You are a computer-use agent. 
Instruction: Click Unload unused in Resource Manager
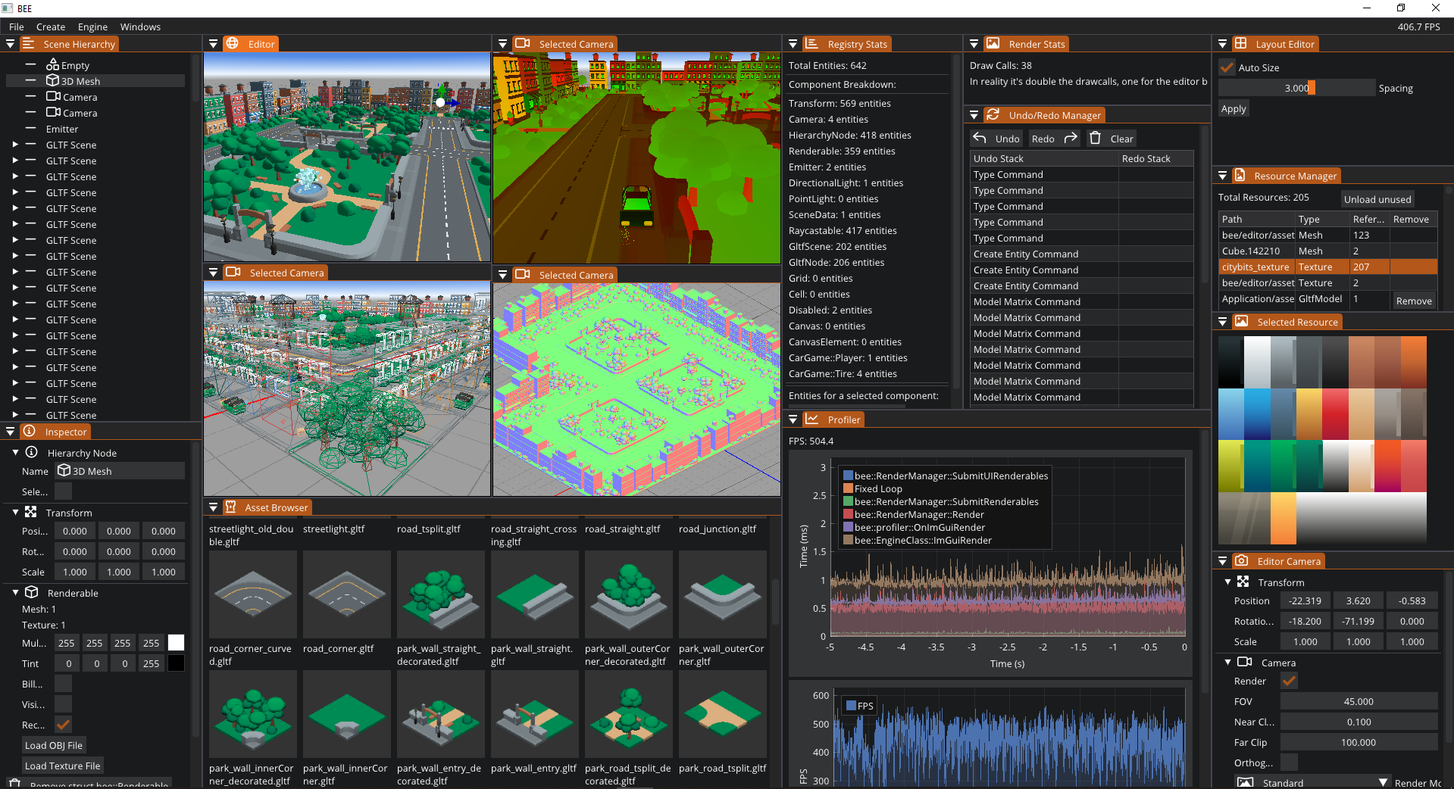(x=1377, y=198)
